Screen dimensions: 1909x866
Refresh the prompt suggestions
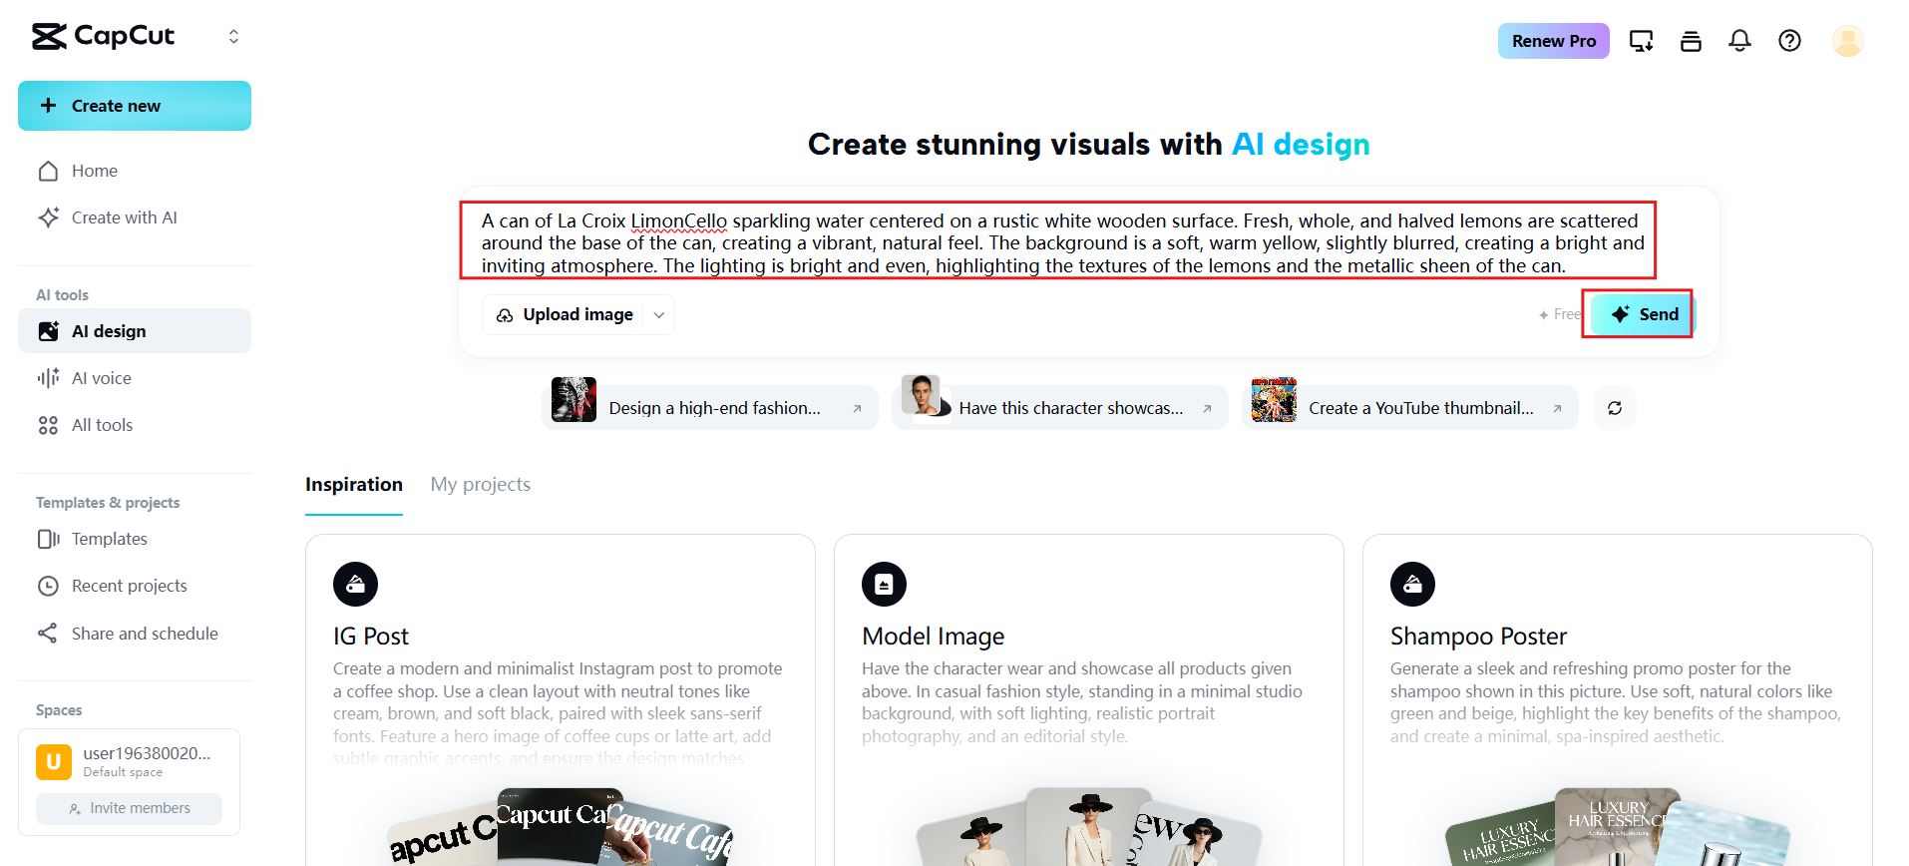click(1615, 408)
